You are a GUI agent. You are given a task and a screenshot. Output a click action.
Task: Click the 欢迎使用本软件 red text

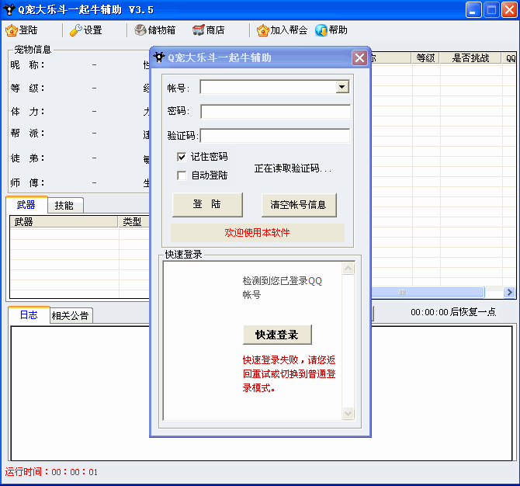[x=257, y=233]
